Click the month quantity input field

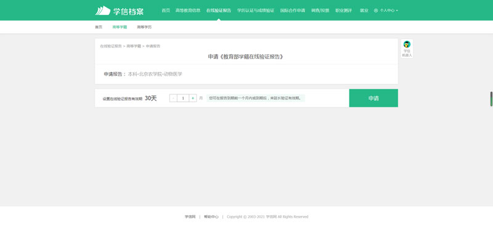183,98
